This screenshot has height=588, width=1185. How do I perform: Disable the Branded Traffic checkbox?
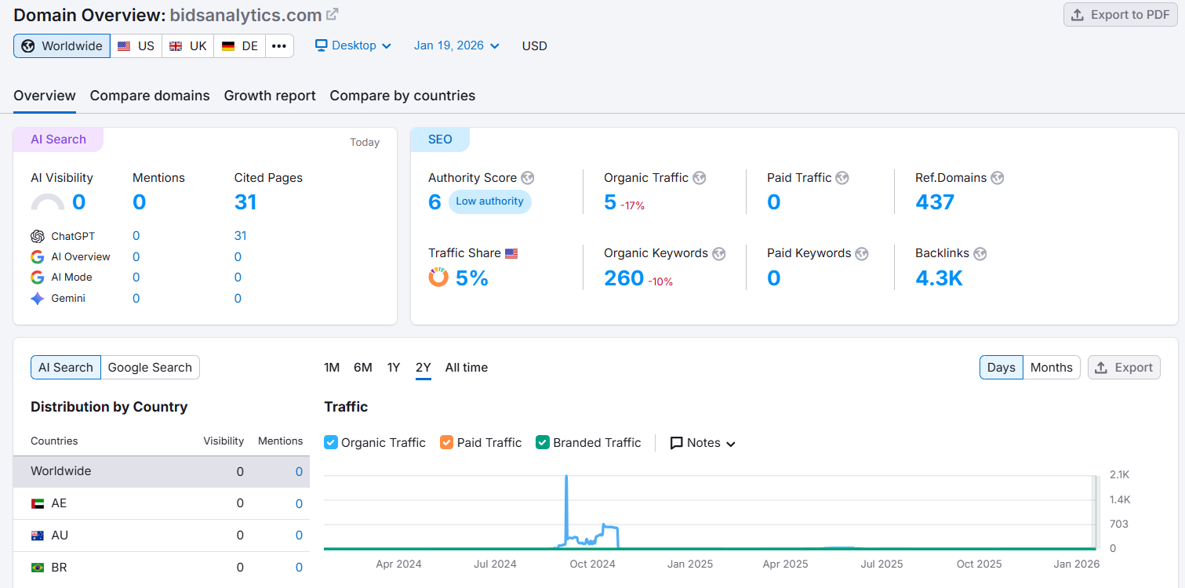click(x=543, y=443)
